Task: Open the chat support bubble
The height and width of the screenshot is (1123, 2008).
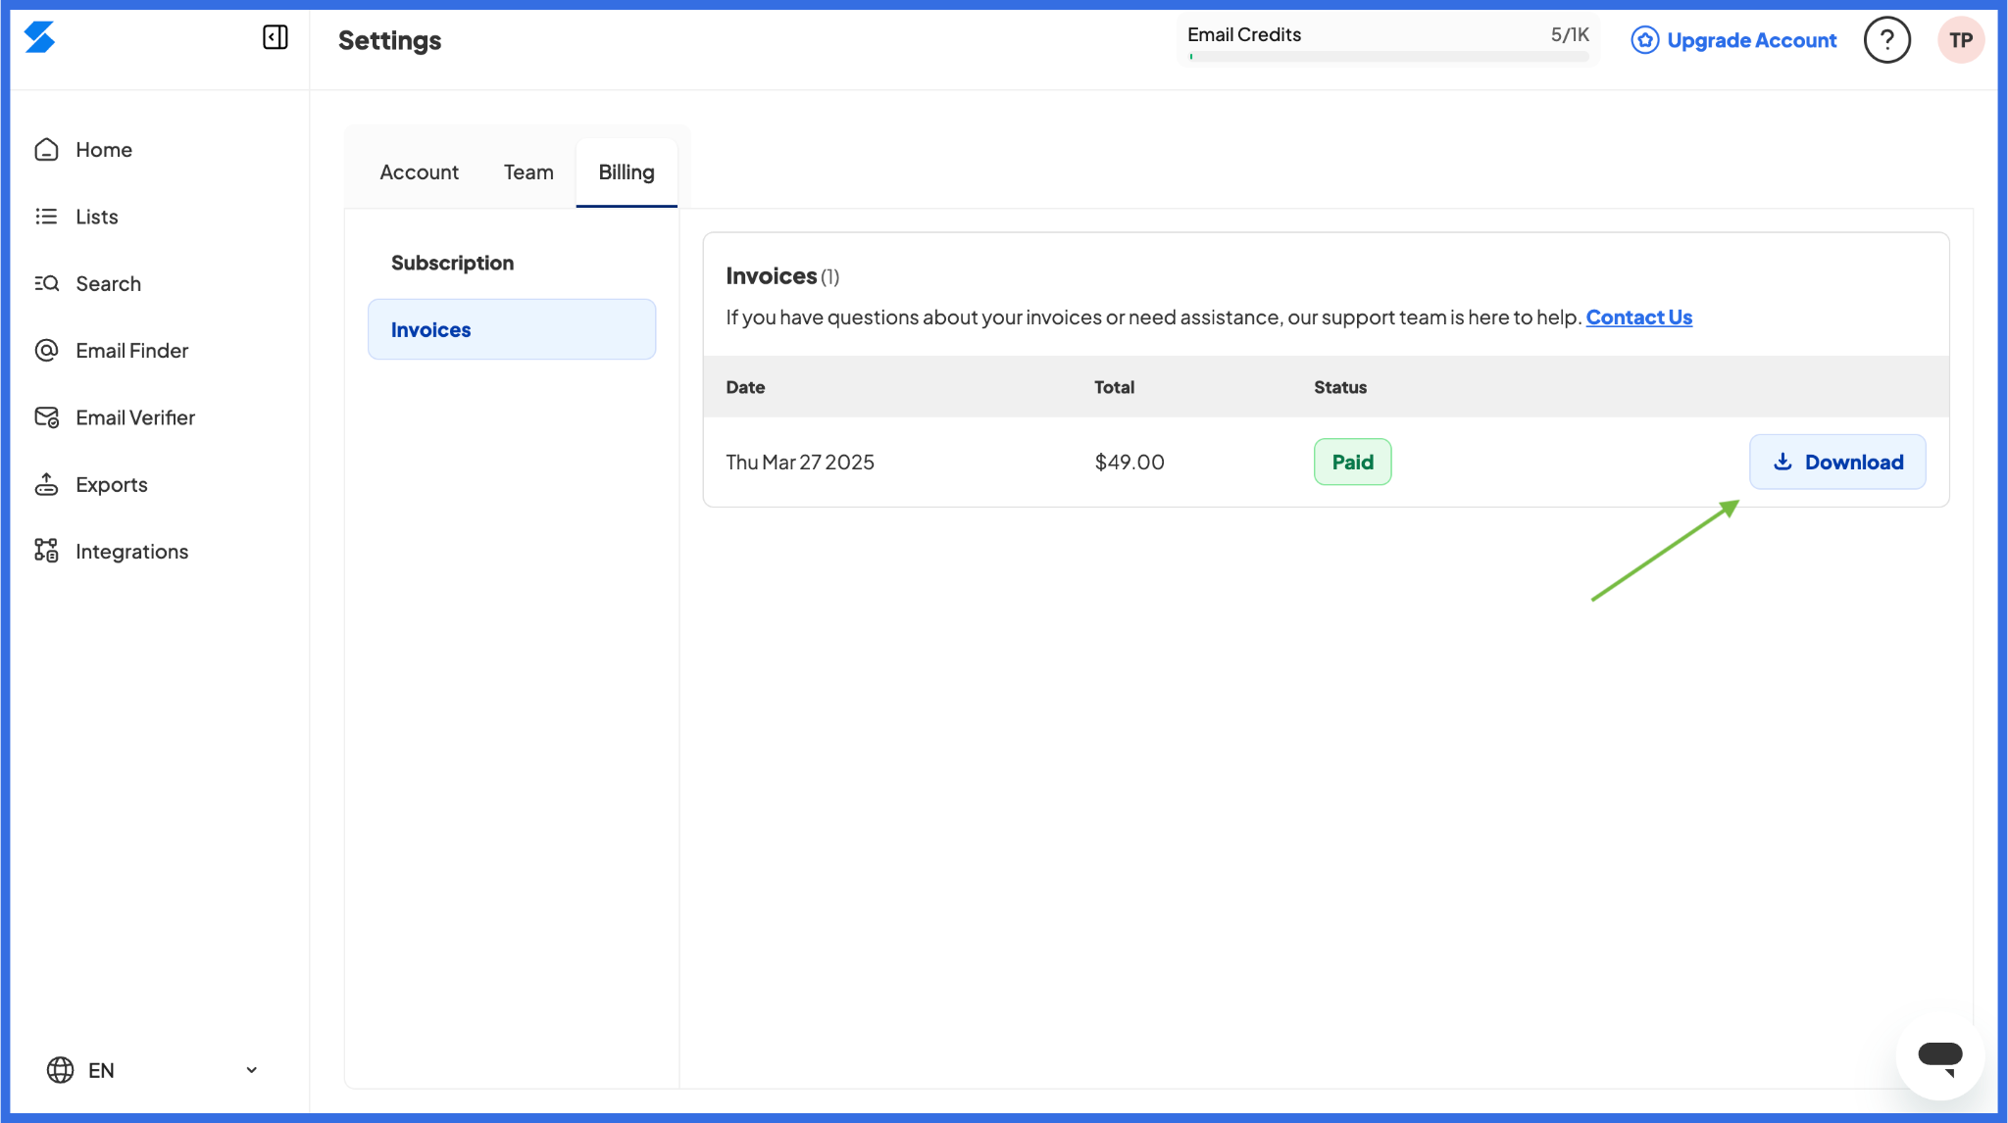Action: (1940, 1056)
